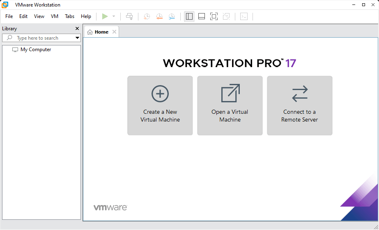Click the Library search input field
The height and width of the screenshot is (230, 379).
pos(43,38)
